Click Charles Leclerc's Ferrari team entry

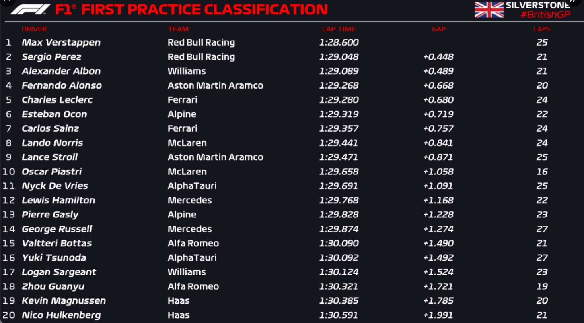(x=183, y=99)
